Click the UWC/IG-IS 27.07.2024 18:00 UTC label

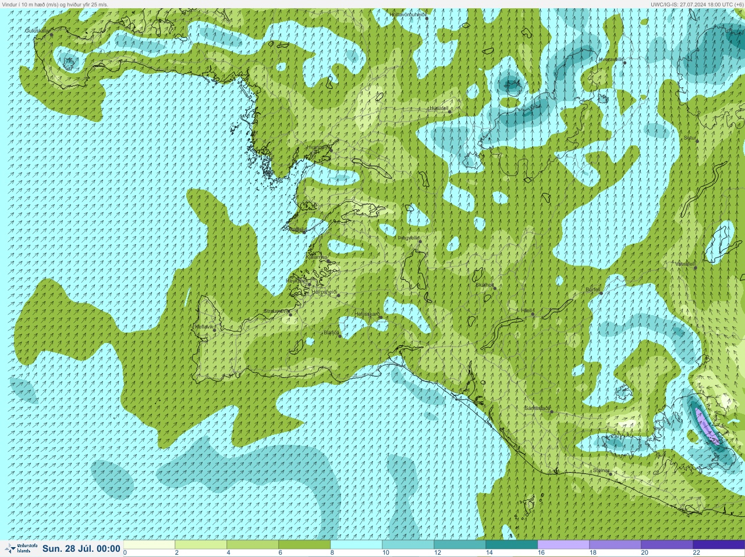pos(697,4)
